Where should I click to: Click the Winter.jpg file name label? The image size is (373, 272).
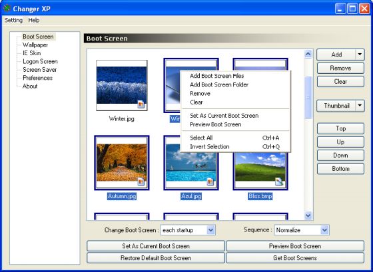[121, 118]
